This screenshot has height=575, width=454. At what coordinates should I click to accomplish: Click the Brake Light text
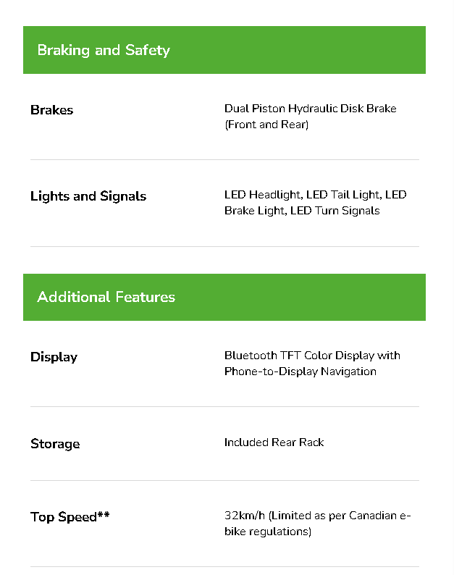(255, 211)
